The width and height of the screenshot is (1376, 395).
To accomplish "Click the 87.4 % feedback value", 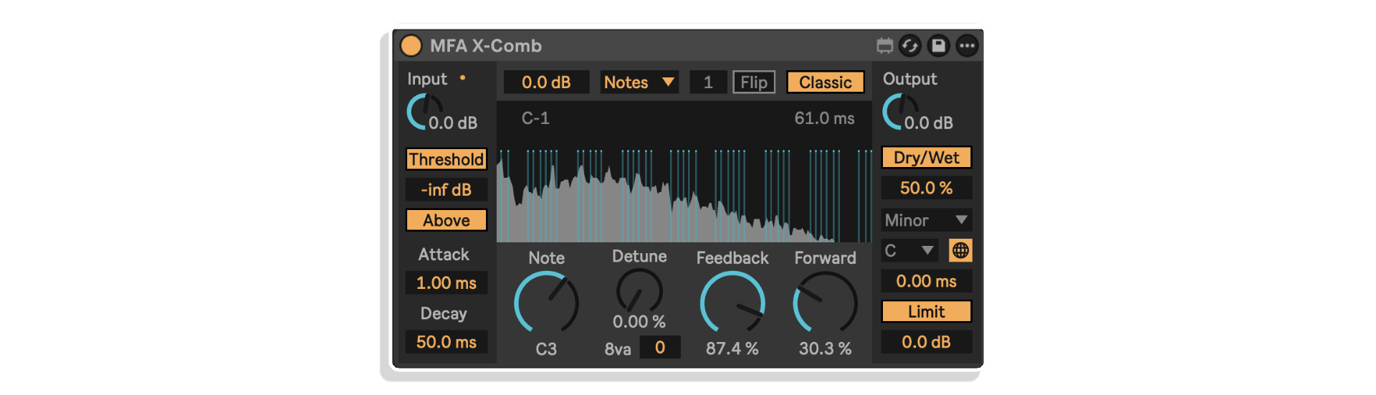I will 732,348.
